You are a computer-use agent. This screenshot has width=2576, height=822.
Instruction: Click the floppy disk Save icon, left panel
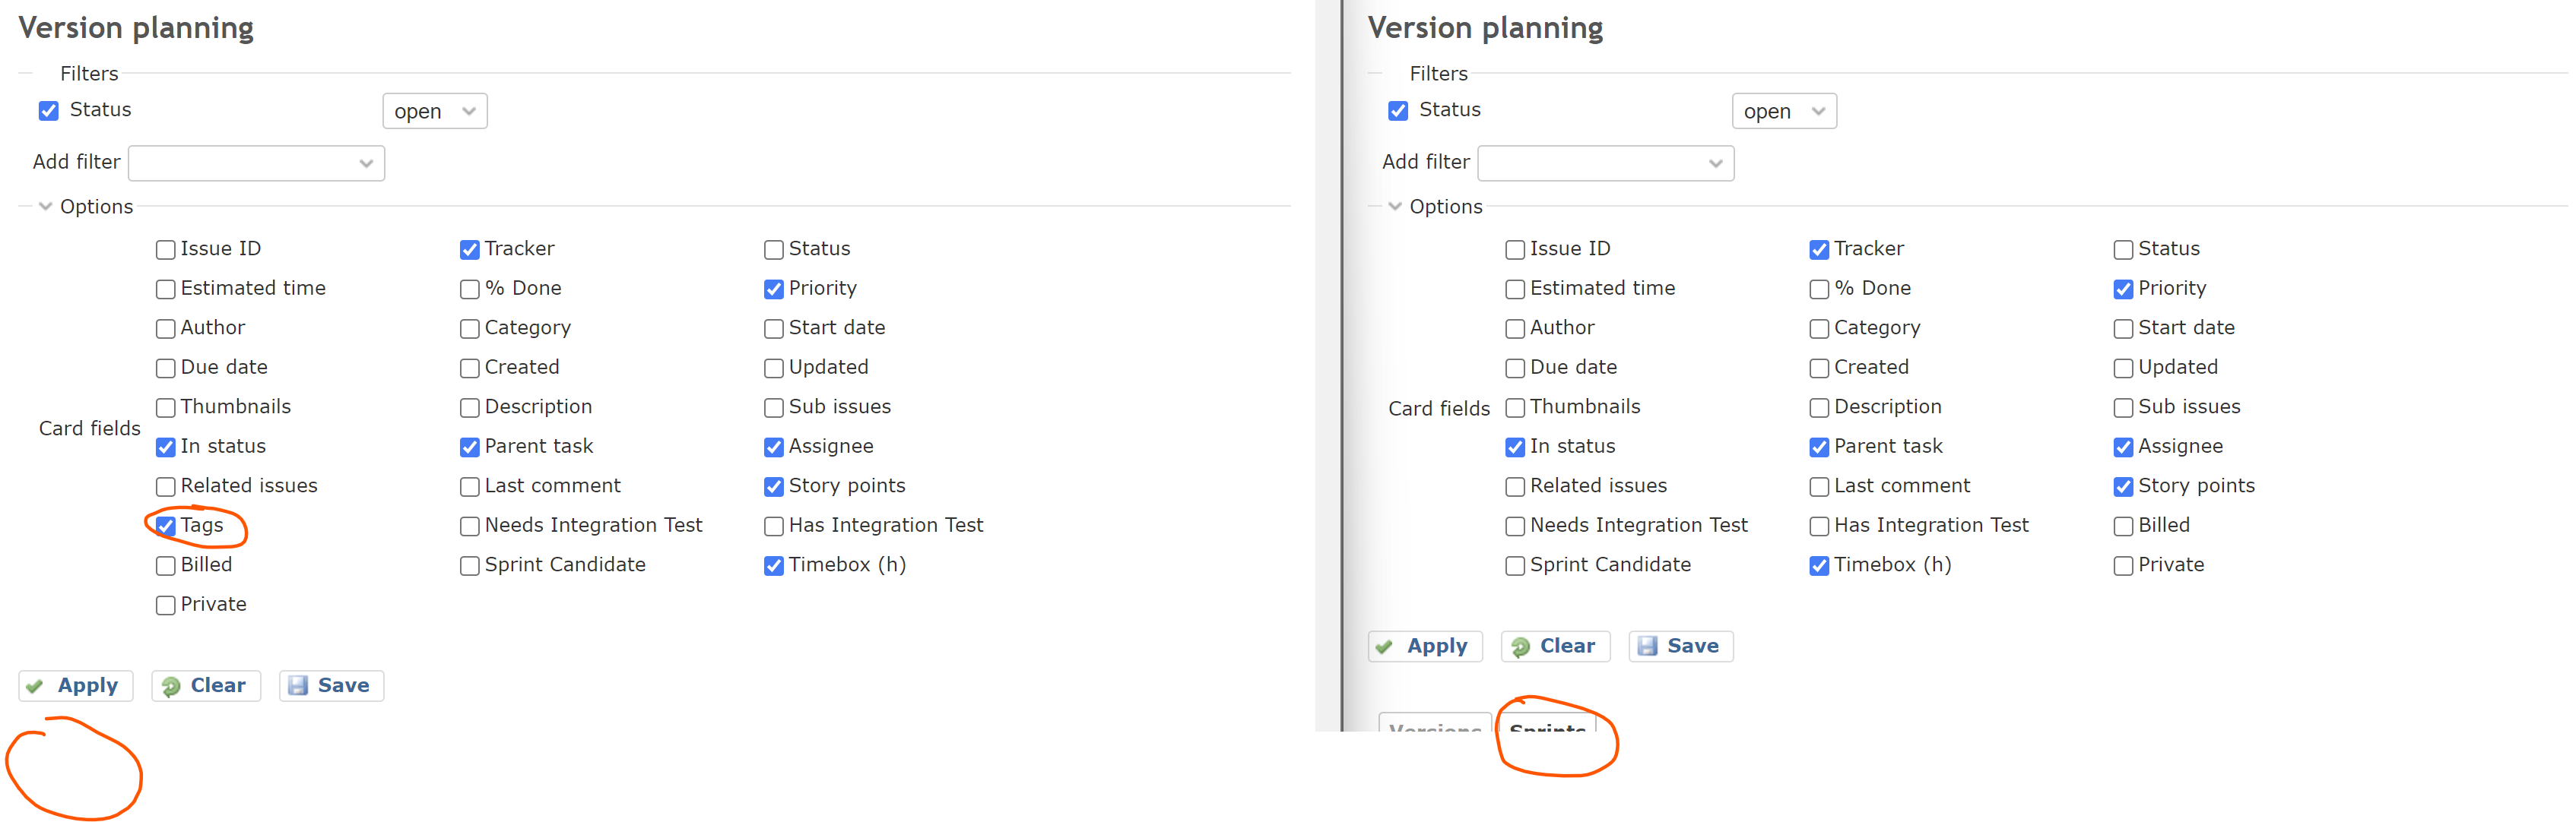[297, 686]
